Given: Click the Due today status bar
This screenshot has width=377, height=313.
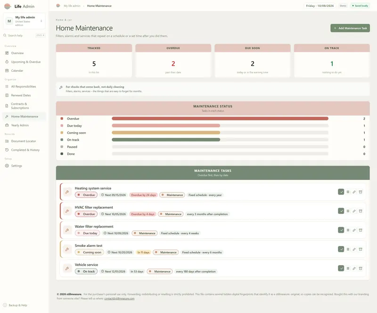Looking at the screenshot, I should pos(166,126).
